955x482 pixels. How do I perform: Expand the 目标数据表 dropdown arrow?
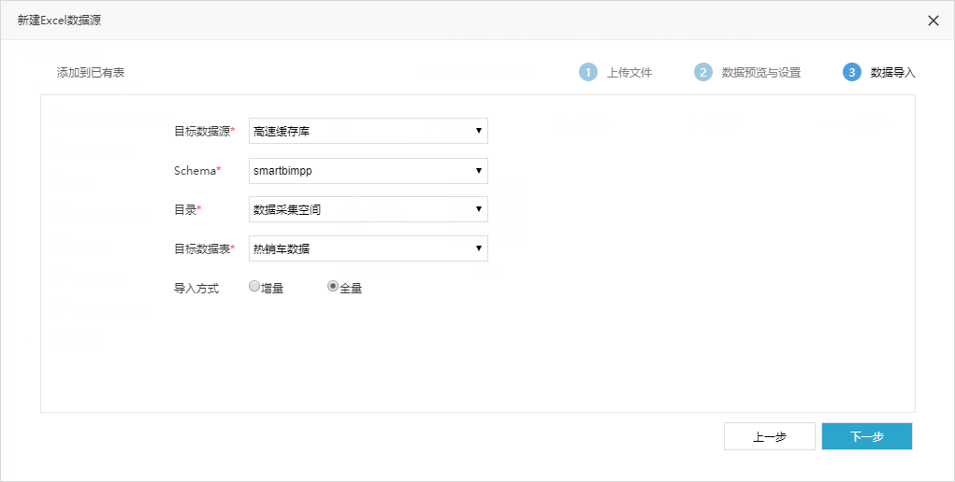[479, 248]
